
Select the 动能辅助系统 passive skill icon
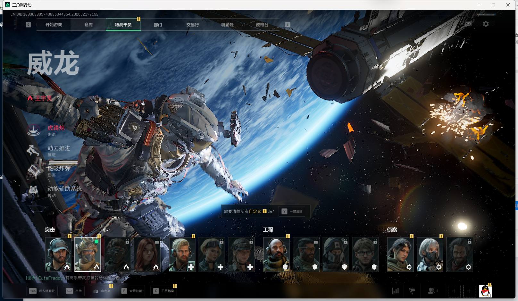(33, 191)
